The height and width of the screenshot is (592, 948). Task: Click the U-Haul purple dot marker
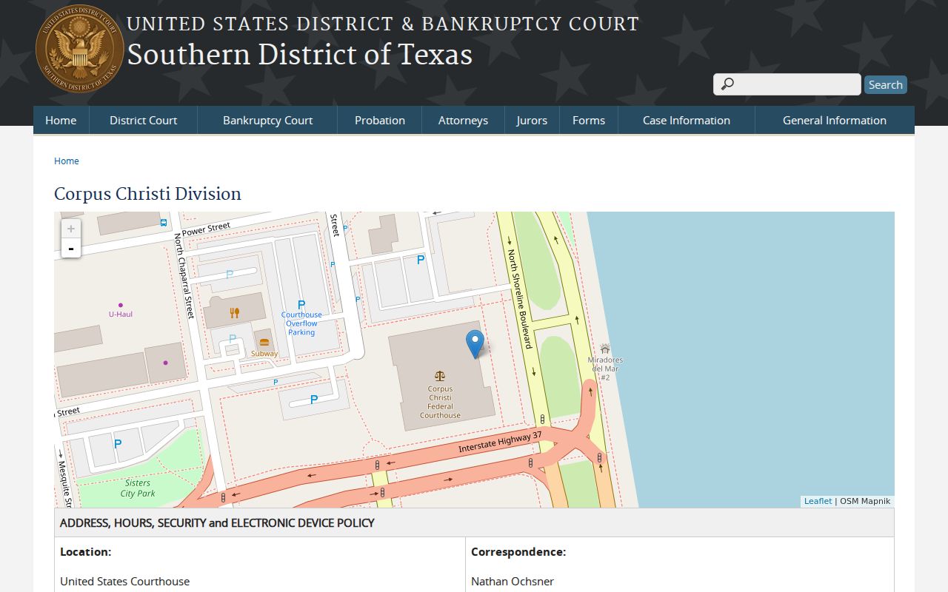(x=121, y=305)
